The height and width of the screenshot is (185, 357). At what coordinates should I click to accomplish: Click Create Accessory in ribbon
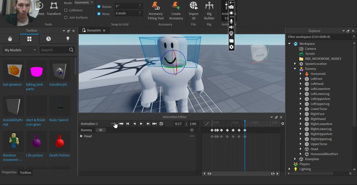point(176,11)
